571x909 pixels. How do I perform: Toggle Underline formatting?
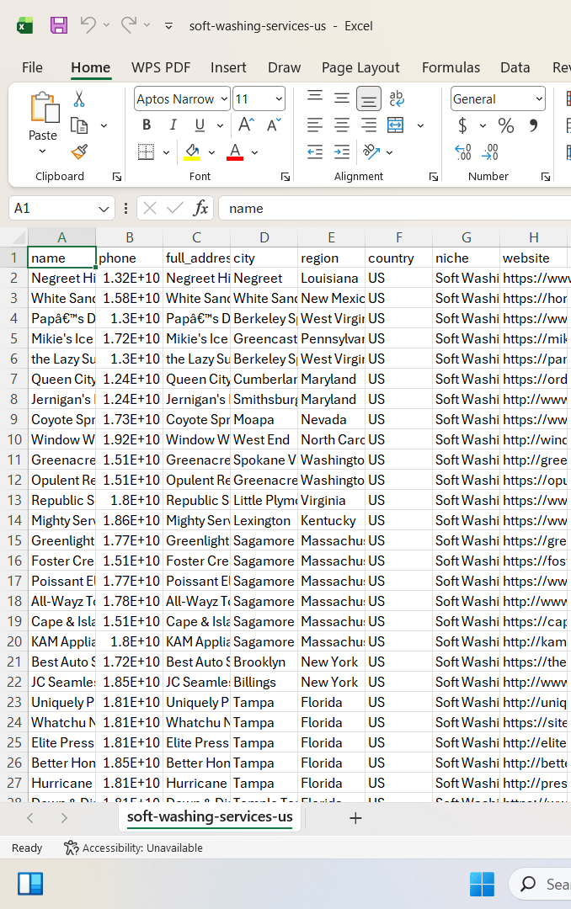[200, 125]
